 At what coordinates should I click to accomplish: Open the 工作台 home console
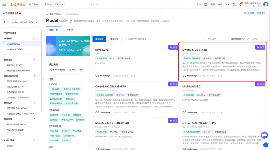(33, 4)
